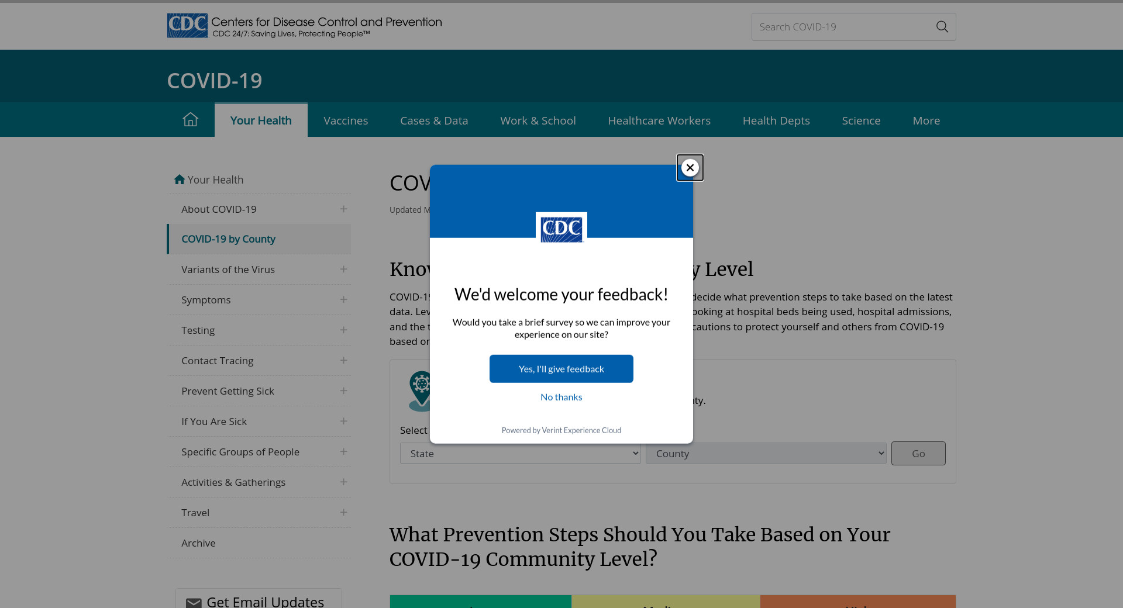Click Yes, I'll give feedback button
Viewport: 1123px width, 608px height.
561,369
